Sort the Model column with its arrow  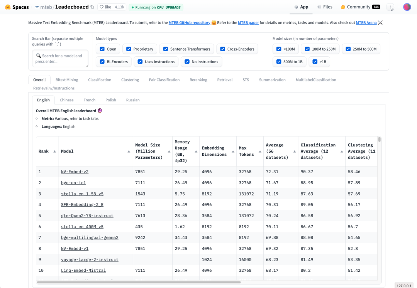pos(129,151)
